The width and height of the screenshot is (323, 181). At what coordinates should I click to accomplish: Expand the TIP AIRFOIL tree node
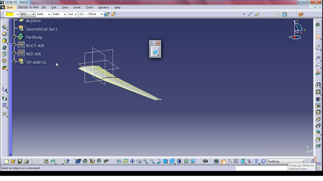(14, 61)
